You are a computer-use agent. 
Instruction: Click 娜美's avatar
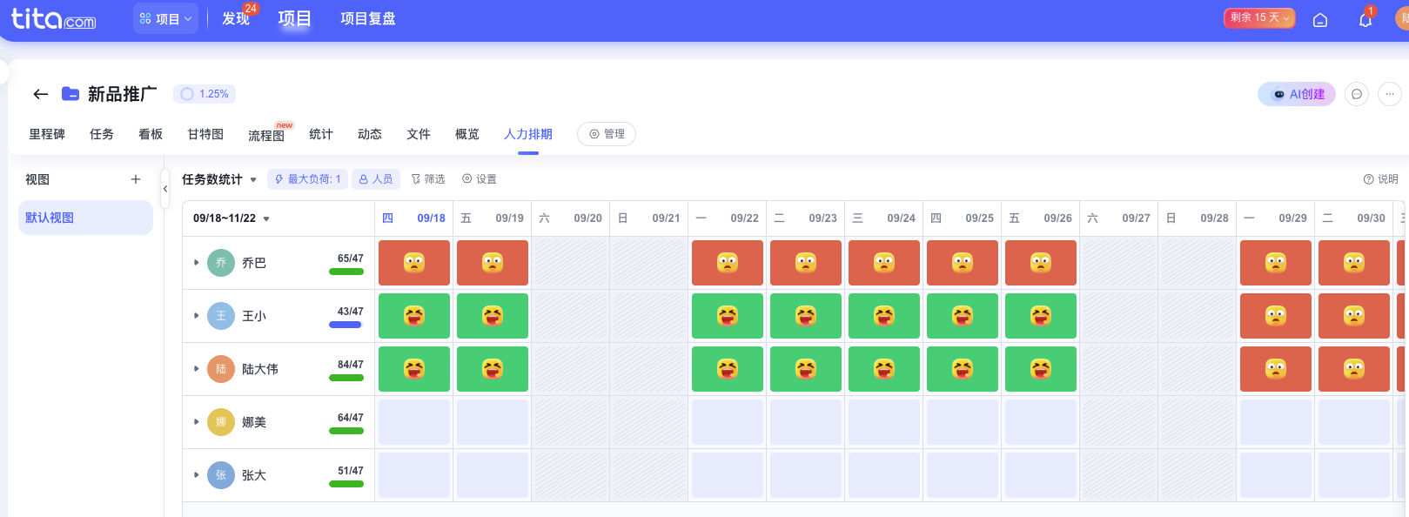click(221, 422)
